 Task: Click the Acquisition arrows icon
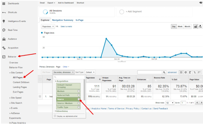[x=4, y=48]
